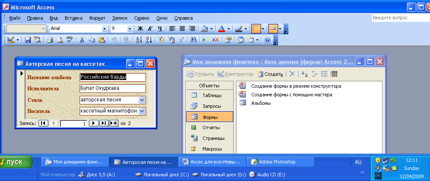Select Таблицы in Objects pane
430x181 pixels.
tap(210, 95)
